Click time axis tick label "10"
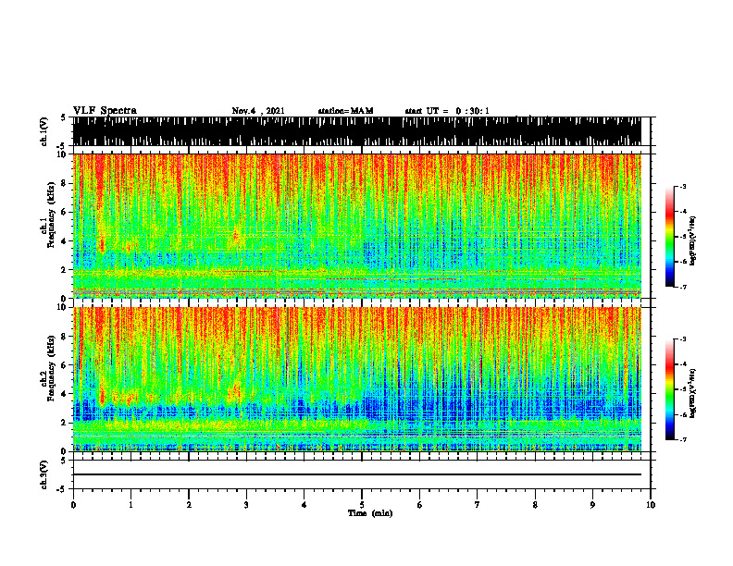 click(651, 505)
